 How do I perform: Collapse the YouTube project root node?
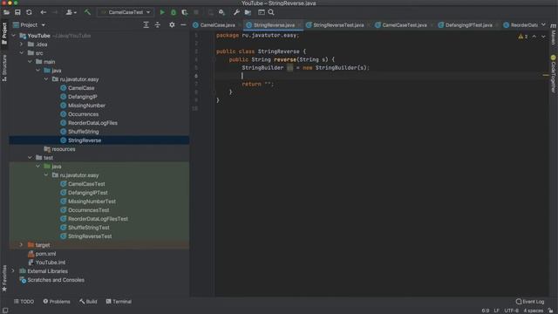(14, 36)
